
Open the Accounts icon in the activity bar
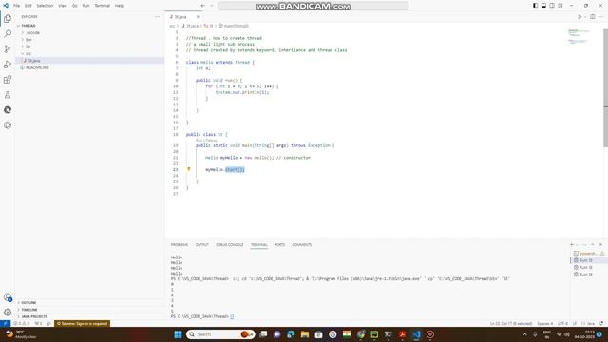pos(8,297)
